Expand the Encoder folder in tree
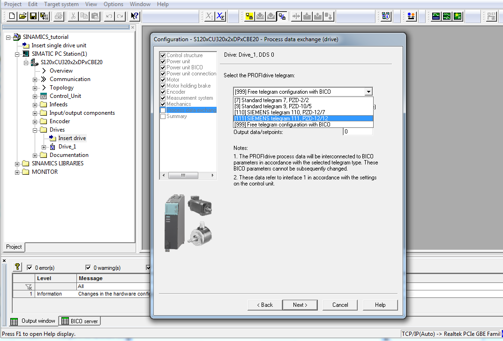The width and height of the screenshot is (503, 341). click(35, 122)
